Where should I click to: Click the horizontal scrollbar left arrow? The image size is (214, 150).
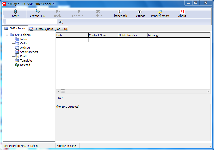[x=58, y=91]
